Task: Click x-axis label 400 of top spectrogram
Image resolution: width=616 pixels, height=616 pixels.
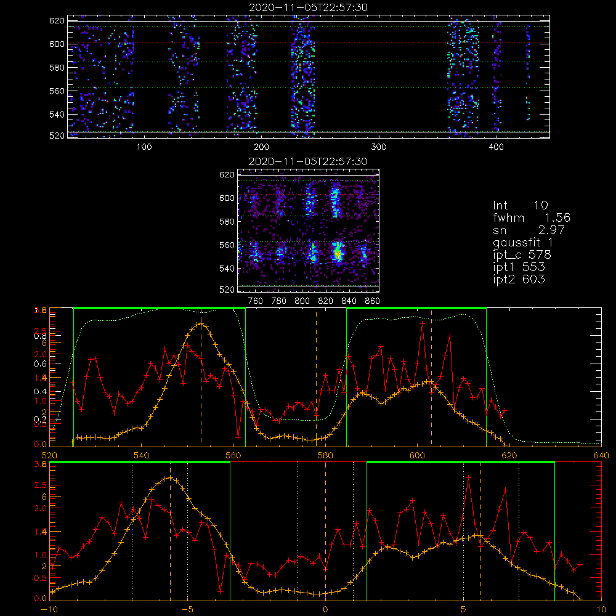Action: (x=496, y=147)
